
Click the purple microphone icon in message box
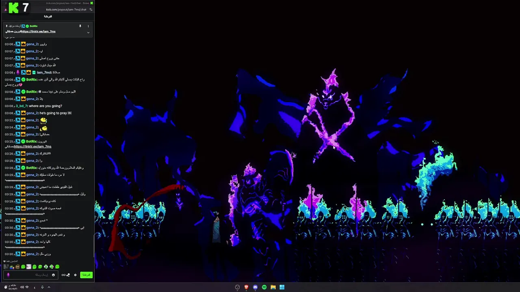tap(8, 275)
